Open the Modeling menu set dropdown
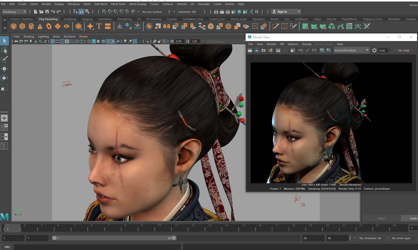Image resolution: width=418 pixels, height=250 pixels. (14, 12)
